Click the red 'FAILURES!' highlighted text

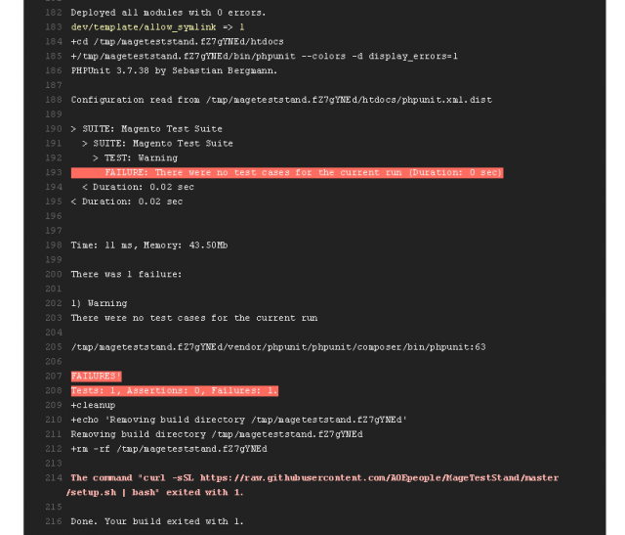(x=96, y=377)
